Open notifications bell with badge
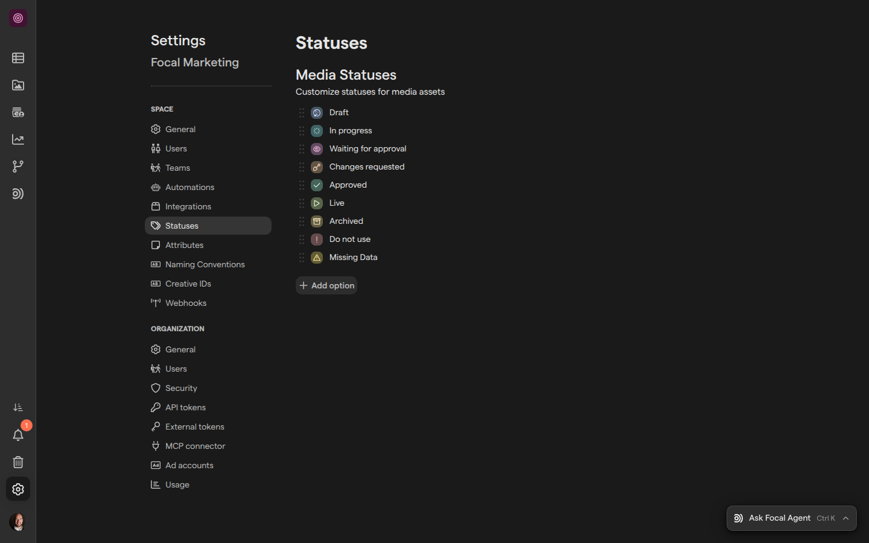This screenshot has height=543, width=869. pos(18,435)
